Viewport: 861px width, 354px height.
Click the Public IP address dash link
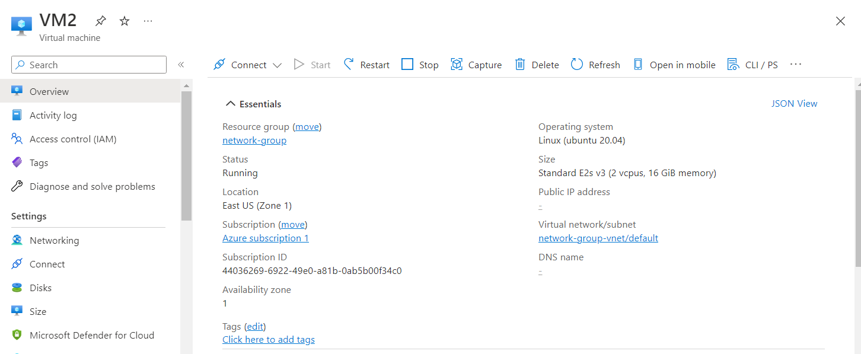[x=540, y=206]
